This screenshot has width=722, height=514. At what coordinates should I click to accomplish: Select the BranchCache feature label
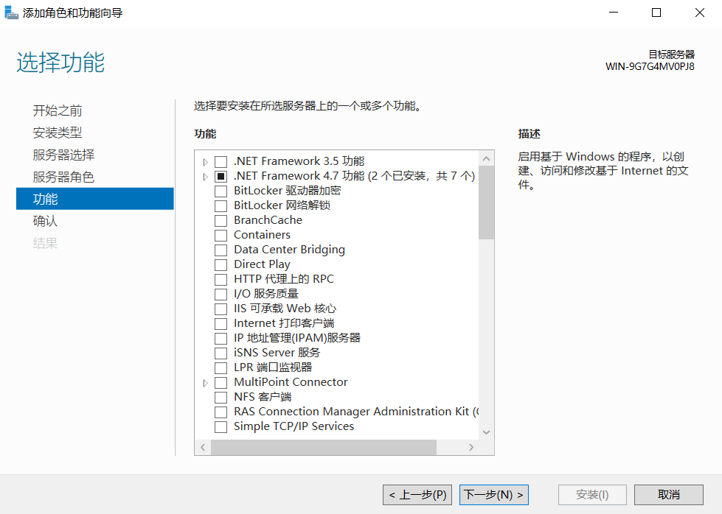[268, 220]
